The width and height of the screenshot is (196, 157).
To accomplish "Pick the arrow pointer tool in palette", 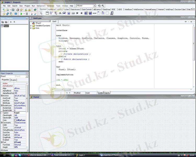I will (x=41, y=13).
